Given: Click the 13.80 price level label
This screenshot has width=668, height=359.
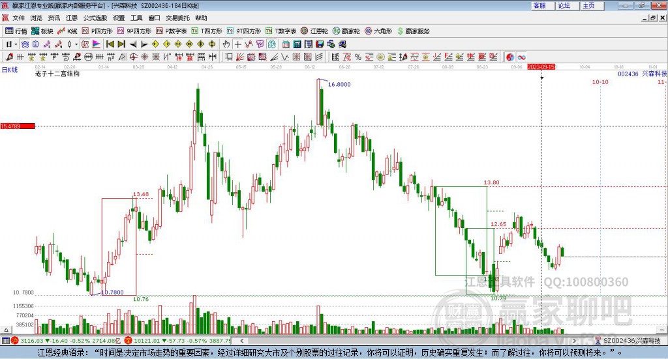Looking at the screenshot, I should pyautogui.click(x=492, y=182).
